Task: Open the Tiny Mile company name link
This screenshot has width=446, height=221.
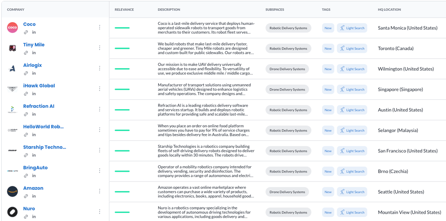Action: coord(34,45)
